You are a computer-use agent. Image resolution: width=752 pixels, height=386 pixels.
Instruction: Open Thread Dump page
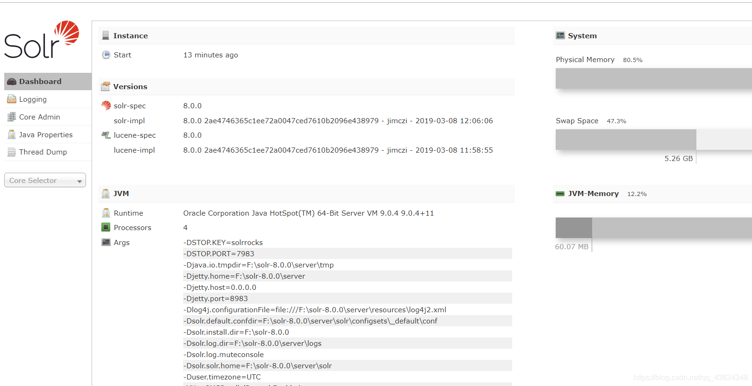(x=48, y=152)
